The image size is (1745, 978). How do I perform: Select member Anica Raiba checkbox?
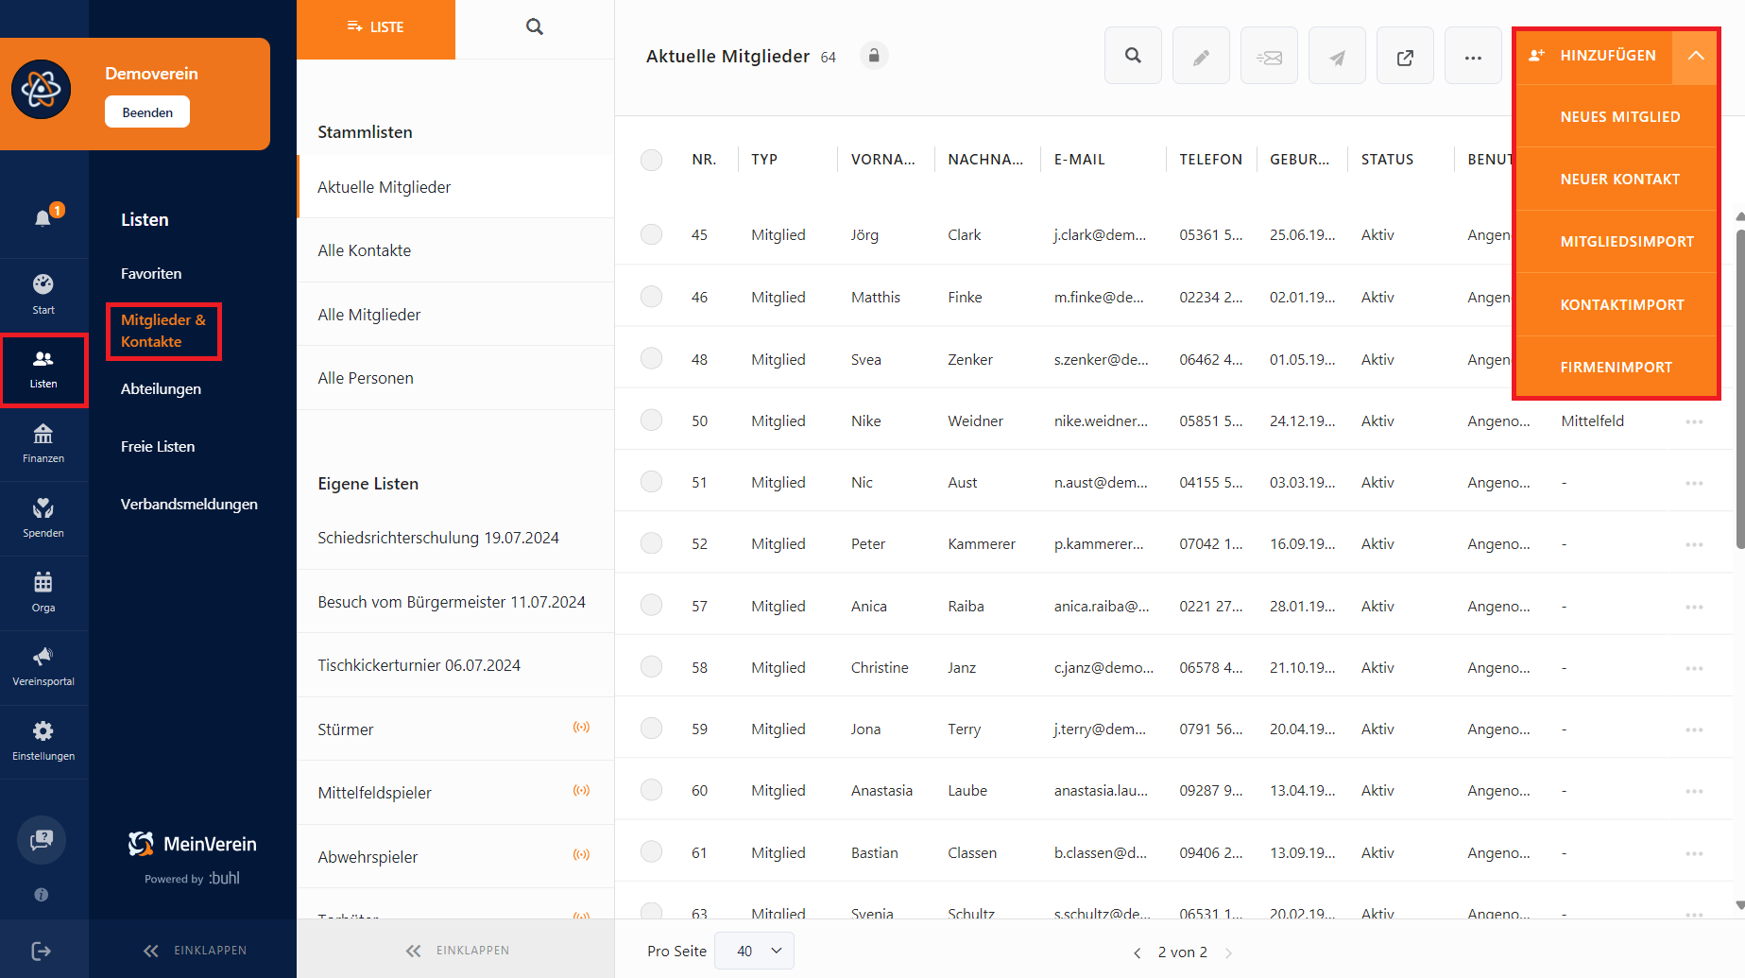[x=651, y=605]
